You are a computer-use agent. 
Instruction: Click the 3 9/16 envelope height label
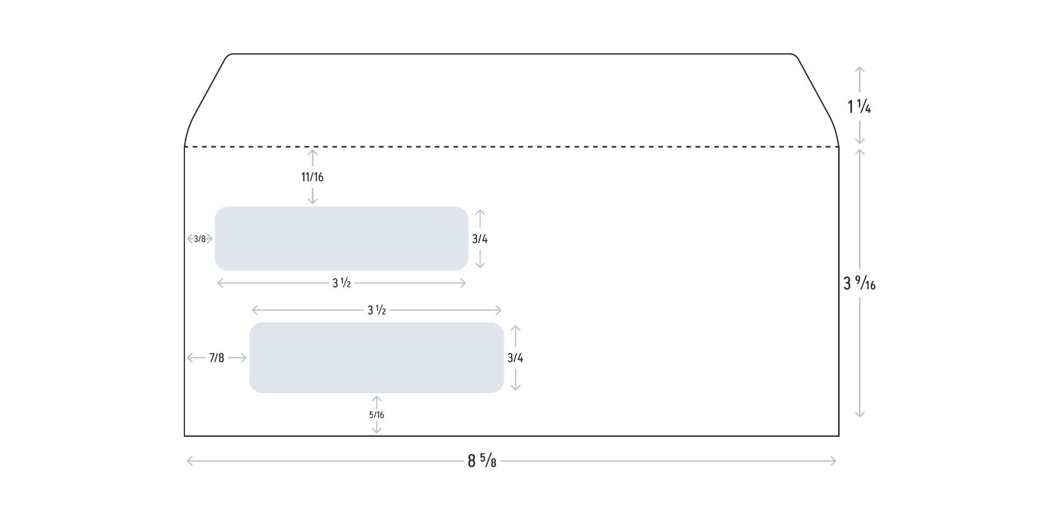coord(860,283)
